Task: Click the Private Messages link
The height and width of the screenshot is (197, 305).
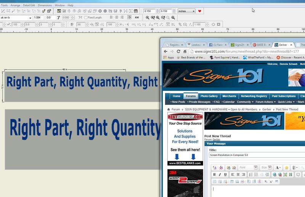Action: tap(199, 102)
